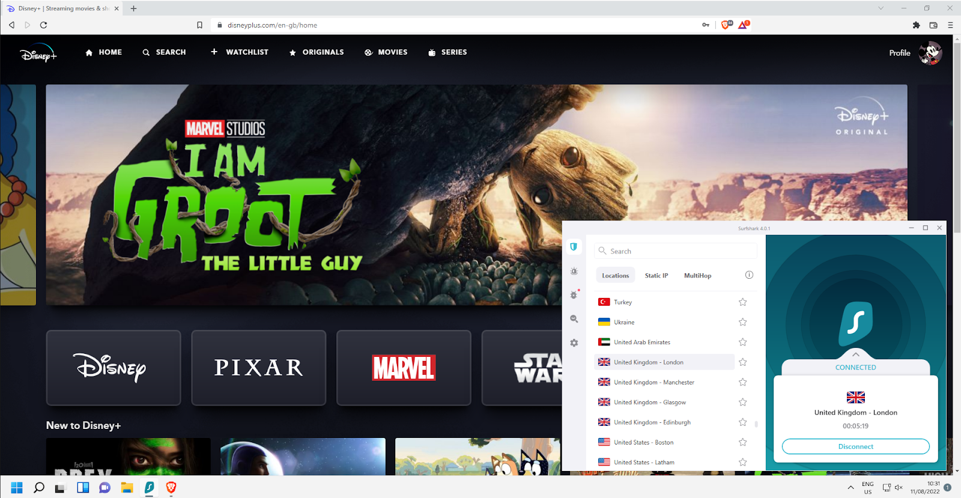Open Windows taskbar Search
This screenshot has height=498, width=961.
coord(39,488)
